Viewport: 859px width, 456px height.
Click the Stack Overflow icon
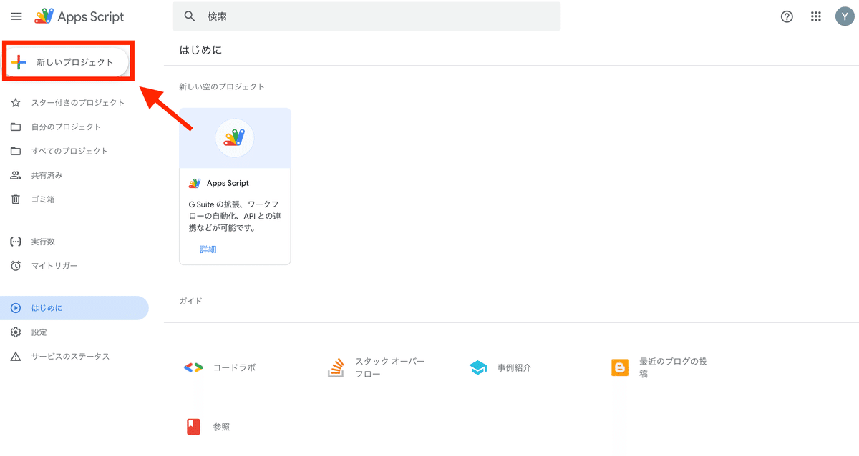click(336, 367)
